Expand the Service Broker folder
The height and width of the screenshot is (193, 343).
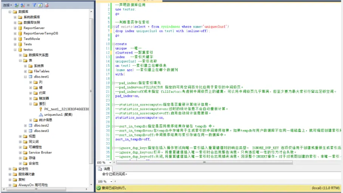[x=20, y=153]
